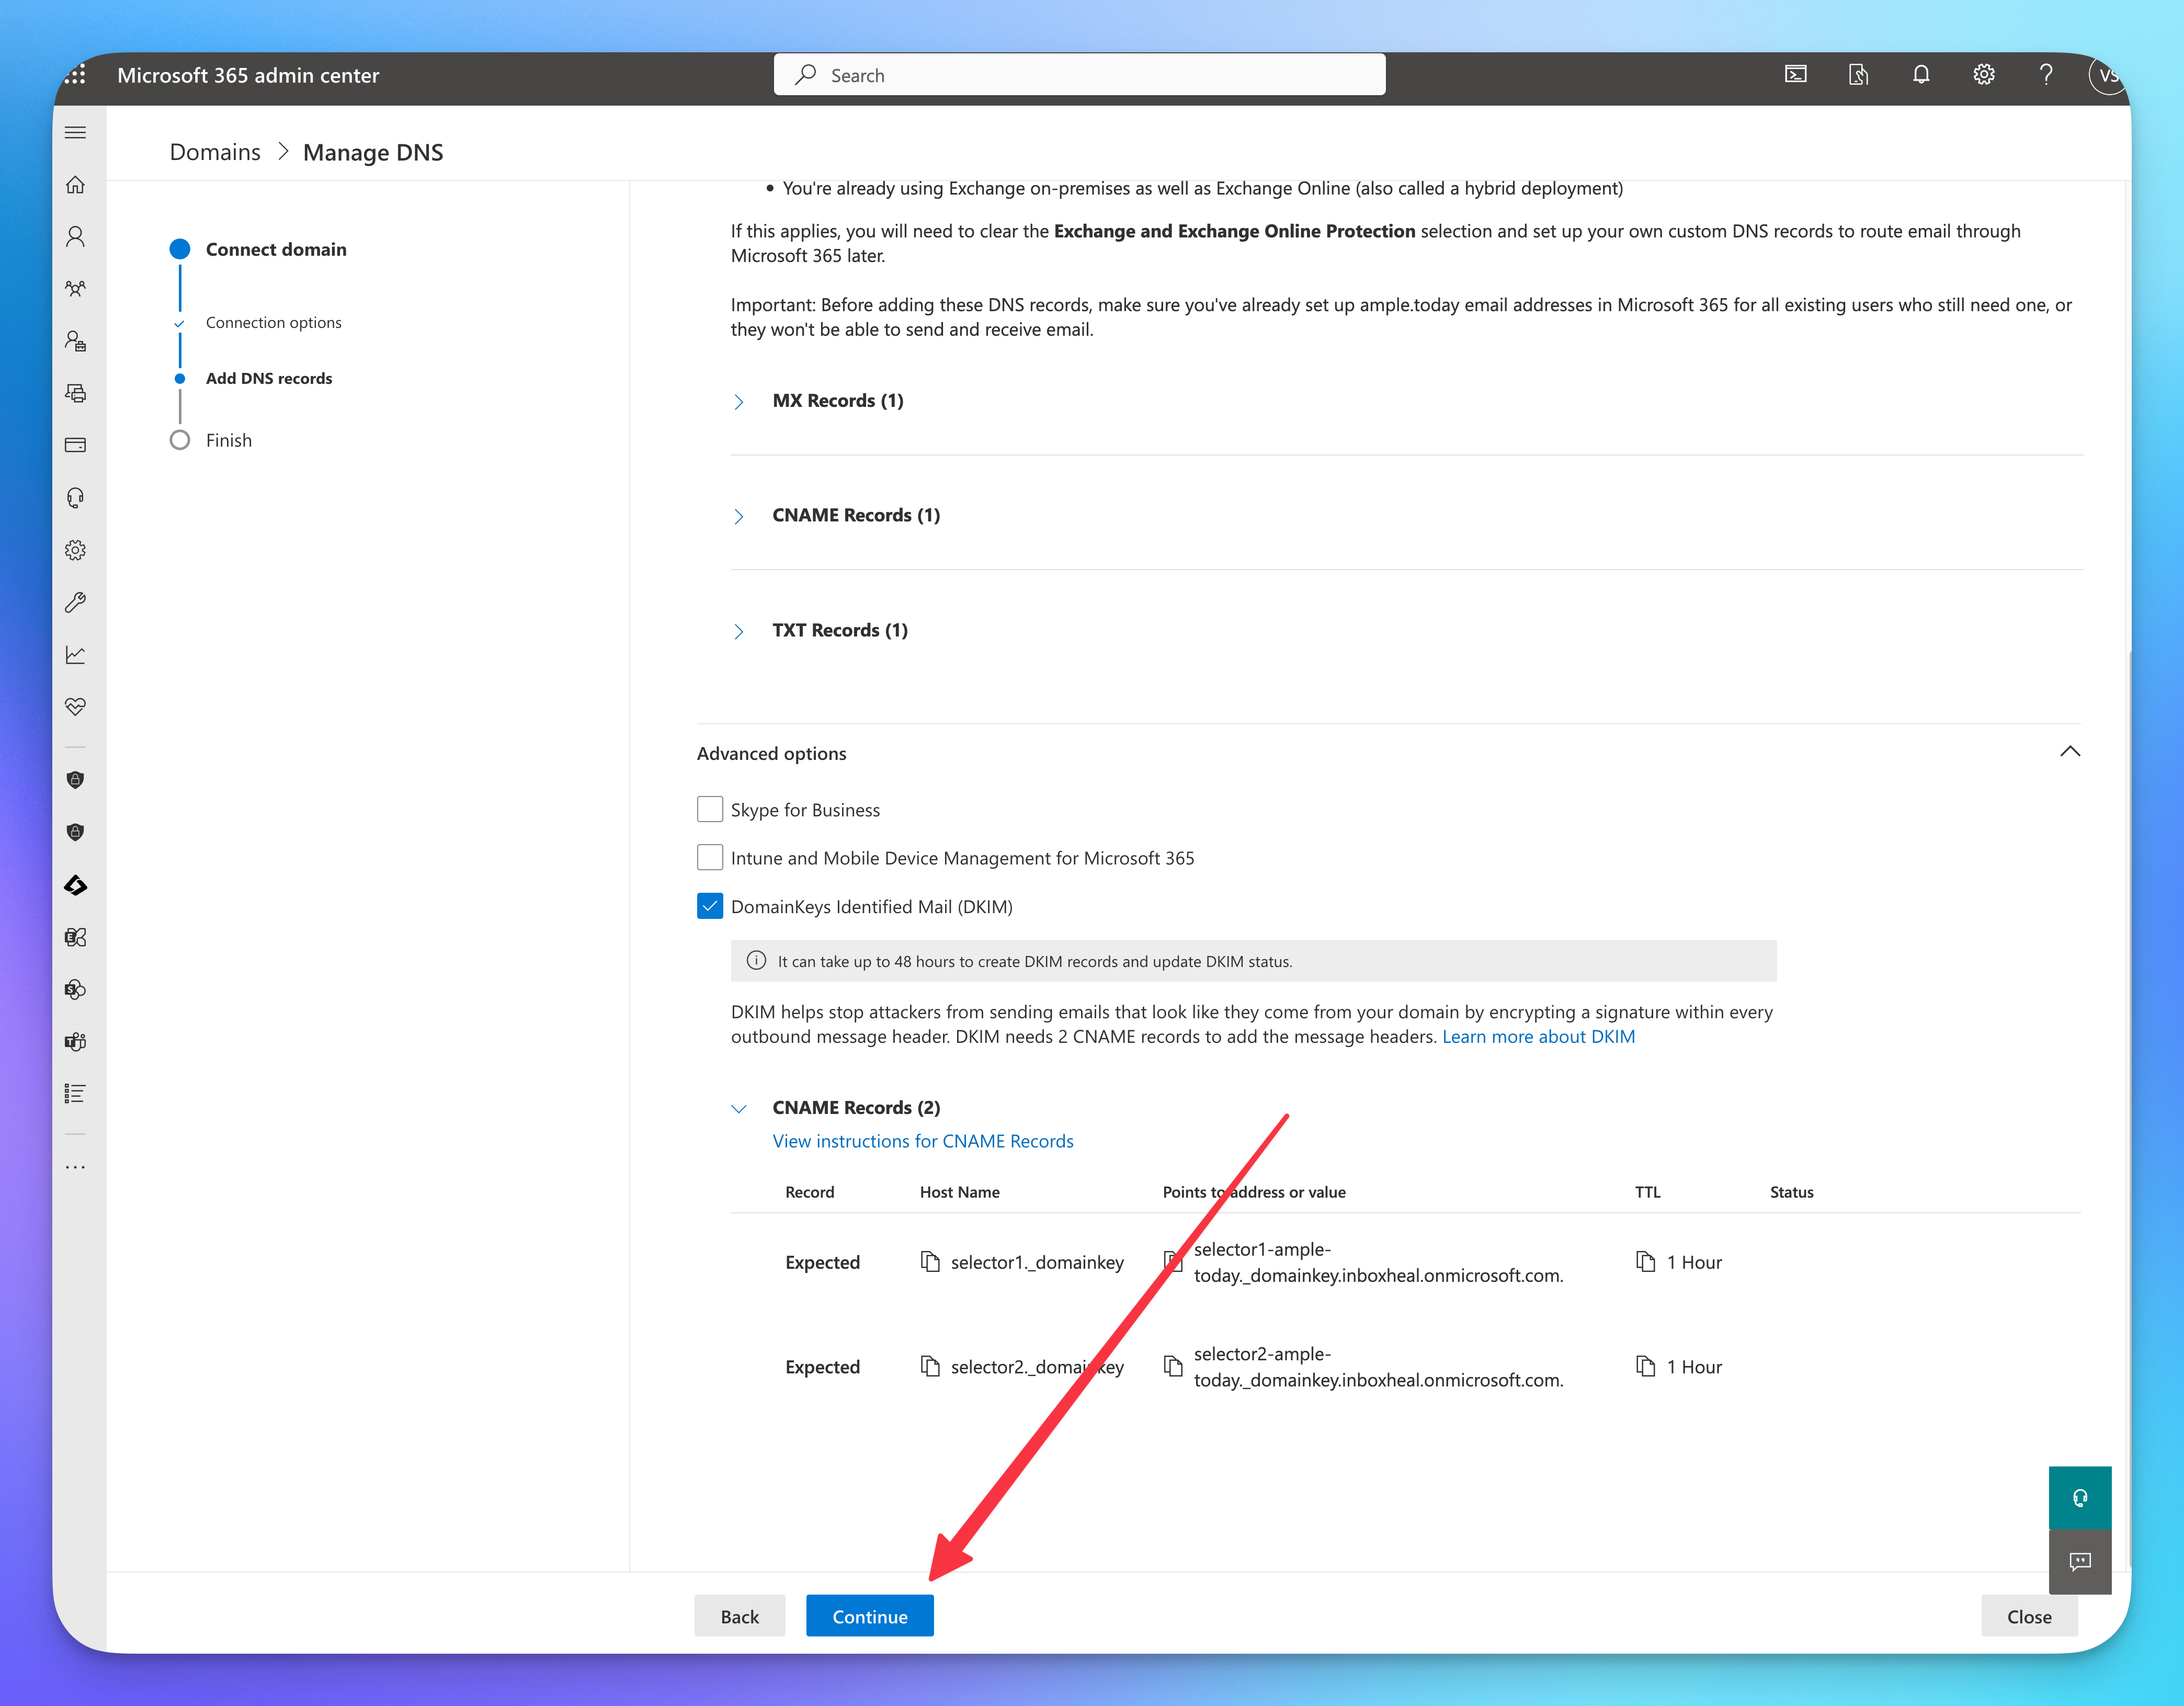Uncheck the DomainKeys Identified Mail (DKIM) checkbox
The height and width of the screenshot is (1706, 2184).
(x=710, y=906)
